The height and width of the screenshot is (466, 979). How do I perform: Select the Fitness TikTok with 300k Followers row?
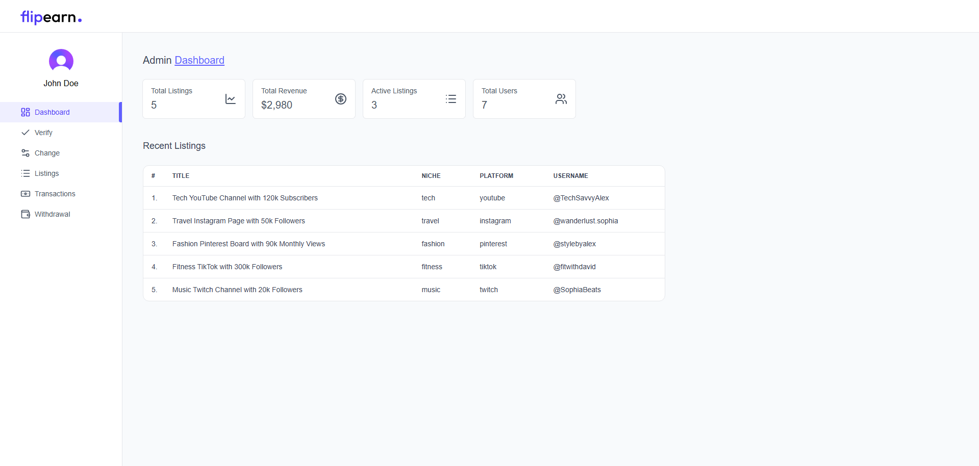point(227,267)
